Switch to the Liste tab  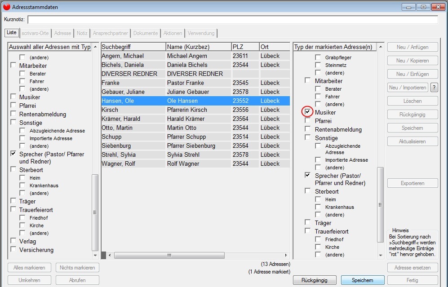(x=12, y=32)
